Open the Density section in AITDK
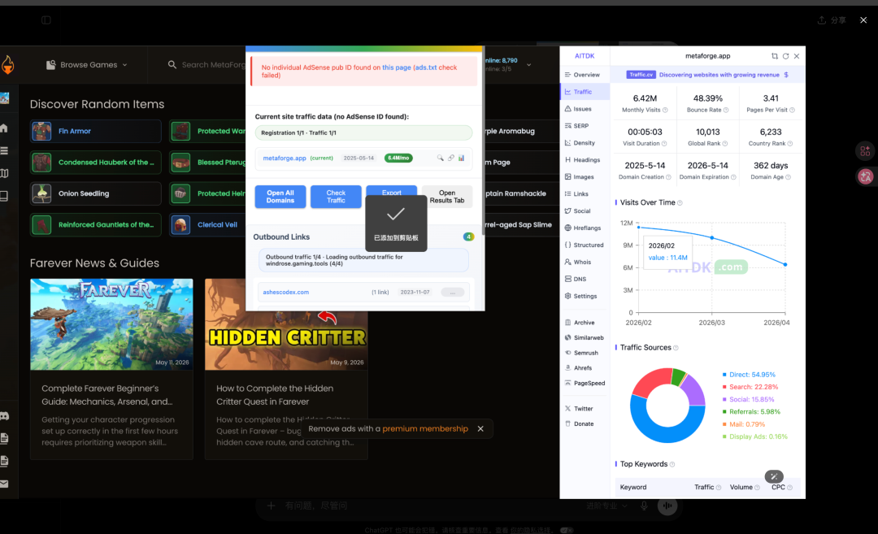The image size is (878, 534). click(x=580, y=143)
